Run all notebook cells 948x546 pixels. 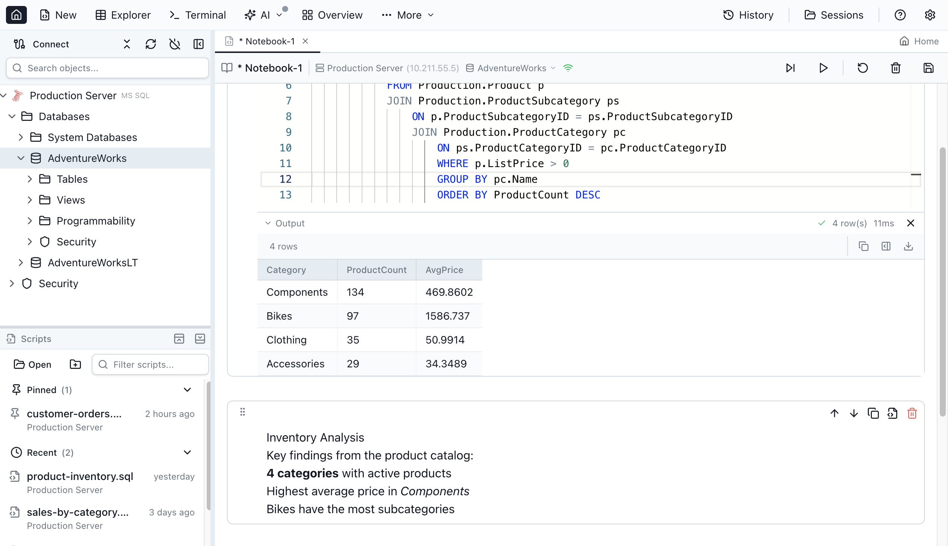790,68
